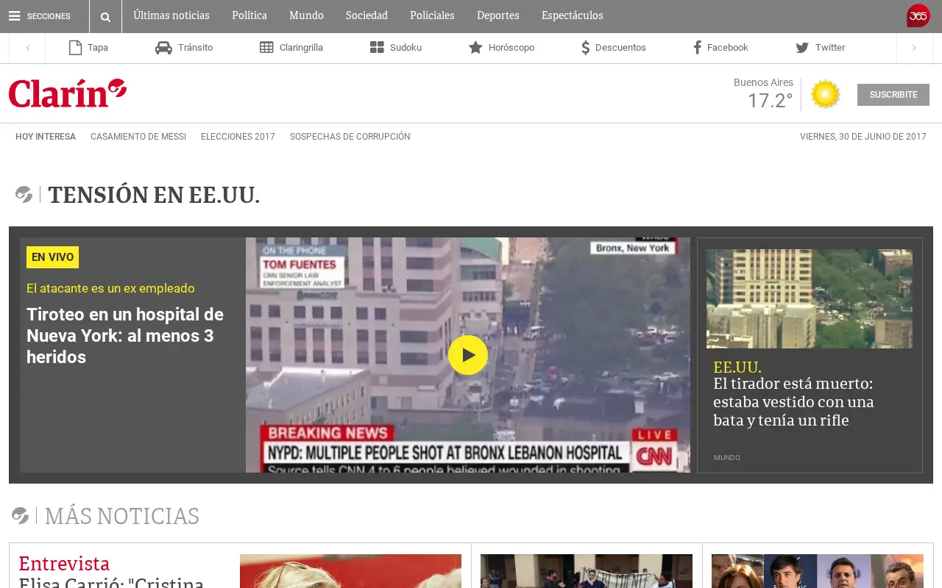Click the Horóscopo star icon

(x=475, y=48)
